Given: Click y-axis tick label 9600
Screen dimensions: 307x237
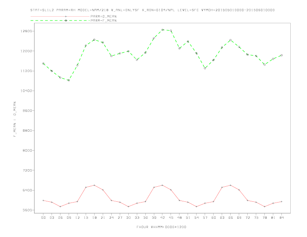Looking at the screenshot, I should 27,111.
